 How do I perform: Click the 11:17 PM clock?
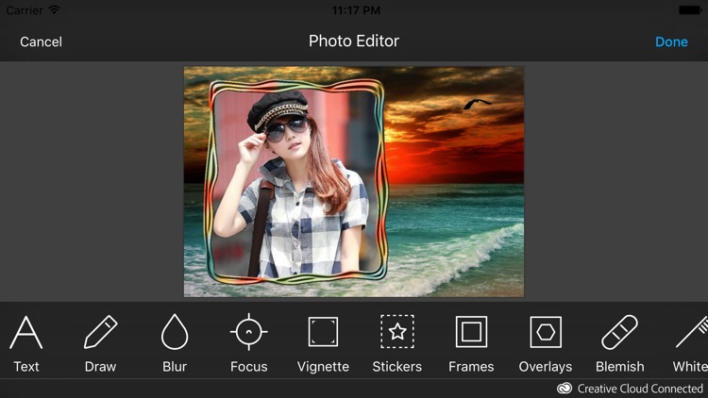click(x=356, y=10)
